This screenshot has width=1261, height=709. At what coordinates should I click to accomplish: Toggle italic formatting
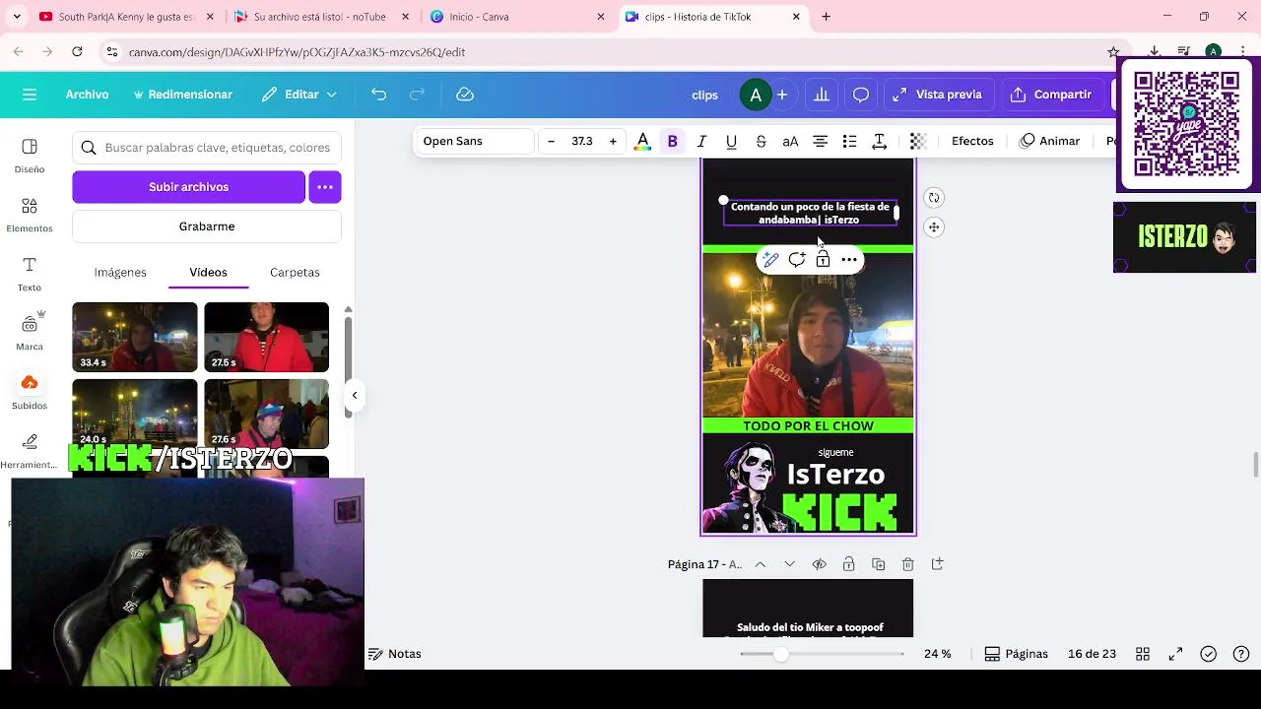click(x=701, y=141)
